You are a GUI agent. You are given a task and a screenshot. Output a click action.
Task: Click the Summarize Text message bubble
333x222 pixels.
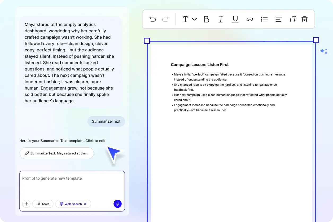(x=106, y=121)
